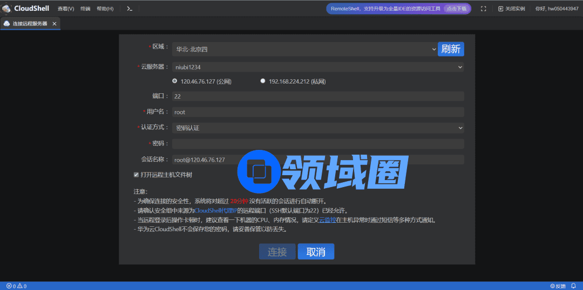Close the 连接远程服务器 tab

pos(54,24)
